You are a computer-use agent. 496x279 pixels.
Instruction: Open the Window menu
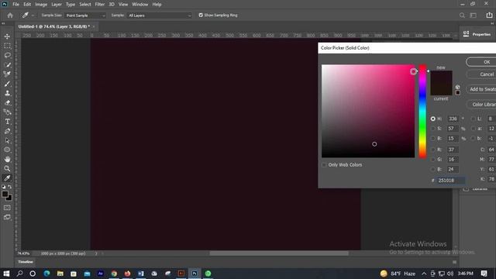(x=139, y=5)
